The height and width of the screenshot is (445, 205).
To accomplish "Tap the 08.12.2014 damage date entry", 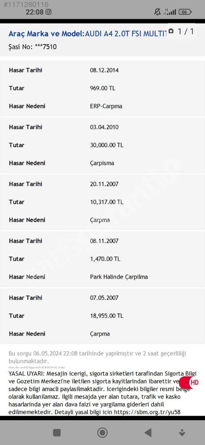I will click(104, 70).
